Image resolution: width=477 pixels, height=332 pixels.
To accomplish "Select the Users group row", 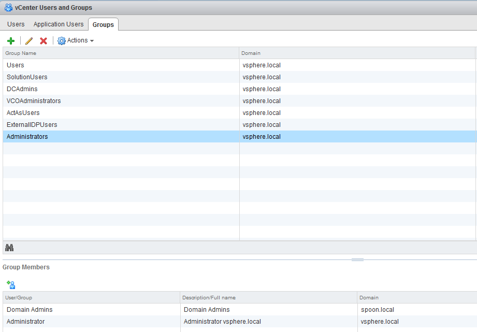I will (x=239, y=65).
